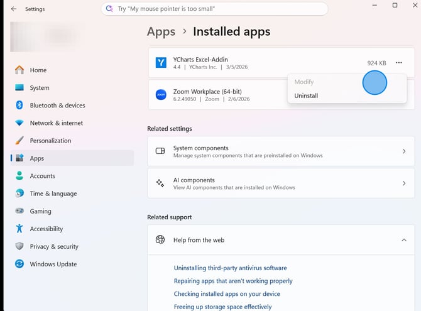Open Personalization settings

72,141
